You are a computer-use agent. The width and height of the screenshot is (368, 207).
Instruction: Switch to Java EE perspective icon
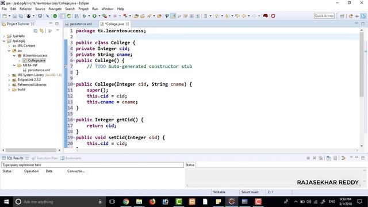351,16
